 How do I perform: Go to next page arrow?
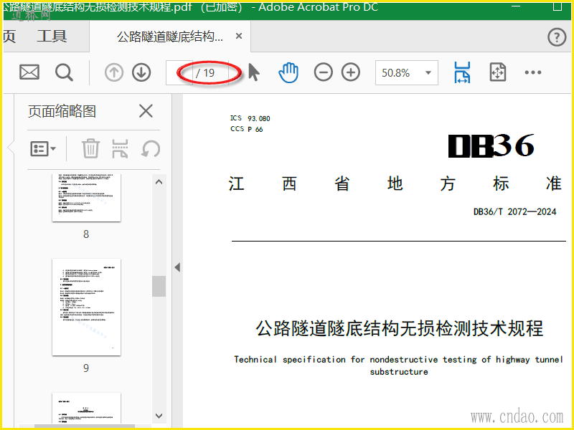tap(141, 72)
